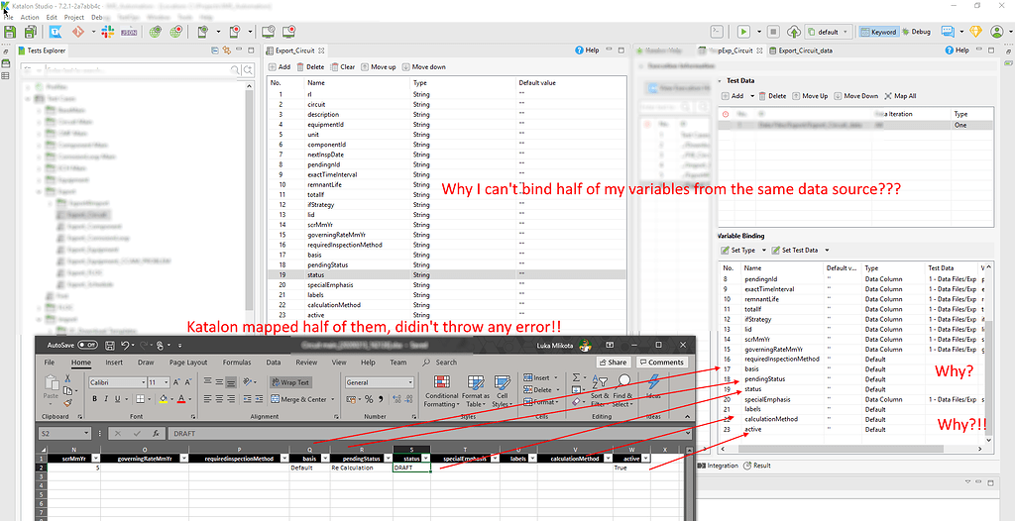
Task: Click the JSON toolbar icon
Action: pos(128,32)
